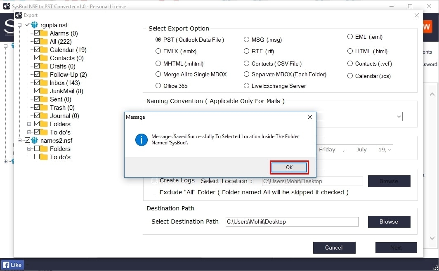Select the HTML (.html) export option
This screenshot has width=439, height=271.
[x=350, y=51]
